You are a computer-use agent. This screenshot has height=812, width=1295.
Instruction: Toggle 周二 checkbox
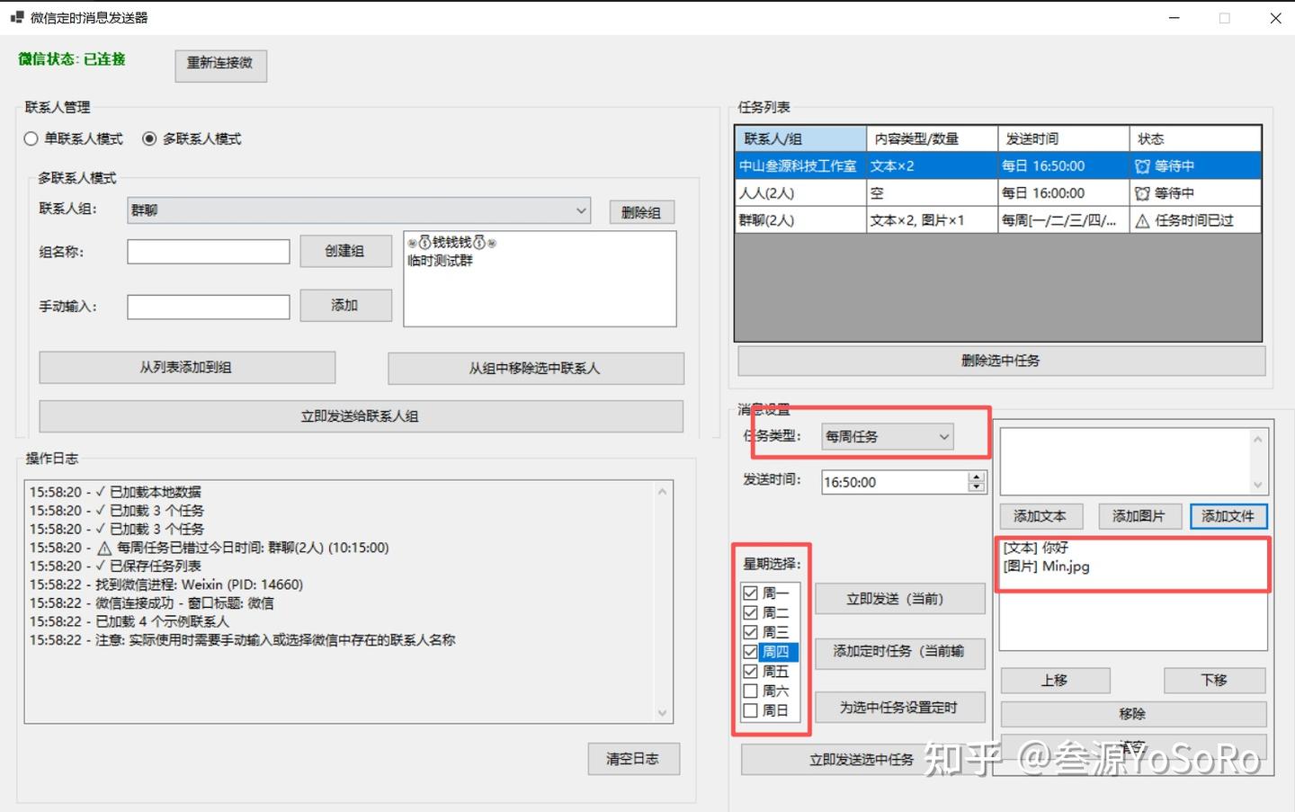[x=750, y=612]
